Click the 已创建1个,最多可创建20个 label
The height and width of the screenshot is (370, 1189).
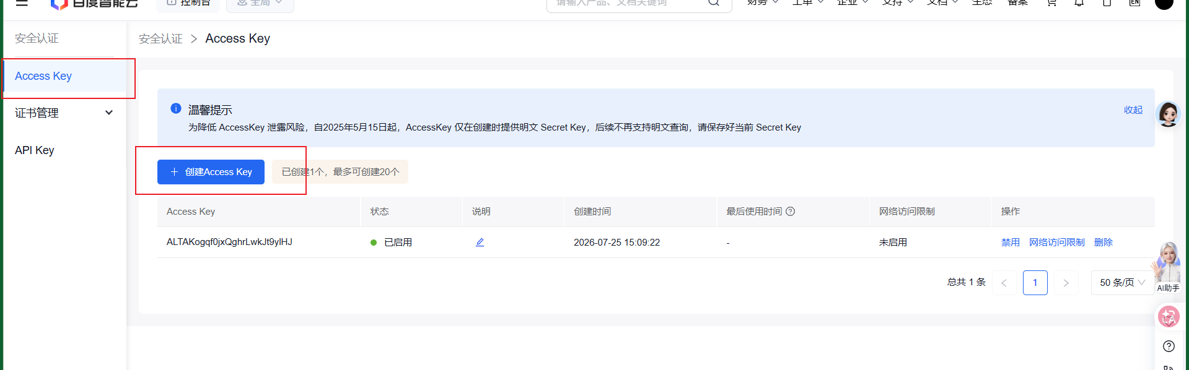coord(340,172)
